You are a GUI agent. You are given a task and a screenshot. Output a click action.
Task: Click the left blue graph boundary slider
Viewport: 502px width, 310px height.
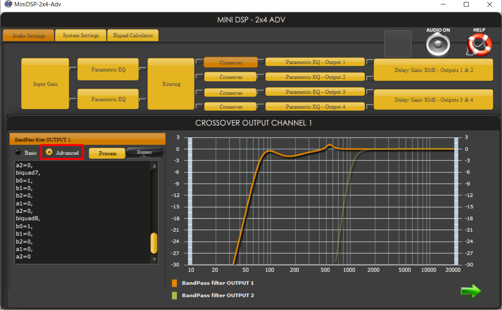click(190, 201)
